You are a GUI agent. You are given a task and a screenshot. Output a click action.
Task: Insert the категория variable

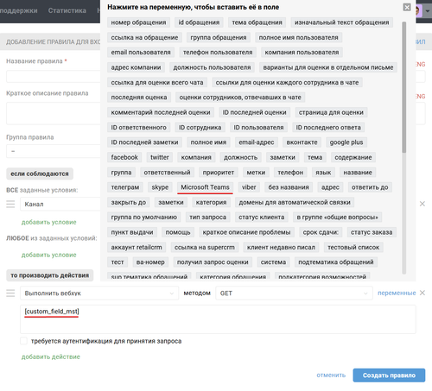pos(211,202)
